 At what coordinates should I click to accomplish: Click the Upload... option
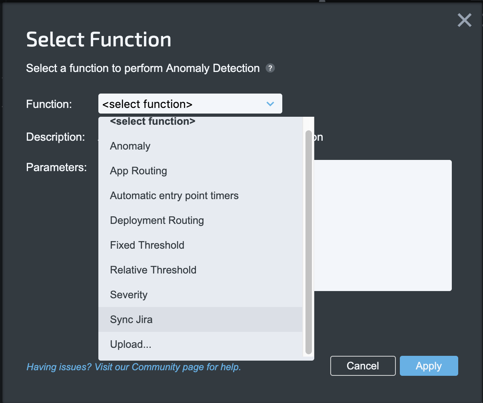130,345
